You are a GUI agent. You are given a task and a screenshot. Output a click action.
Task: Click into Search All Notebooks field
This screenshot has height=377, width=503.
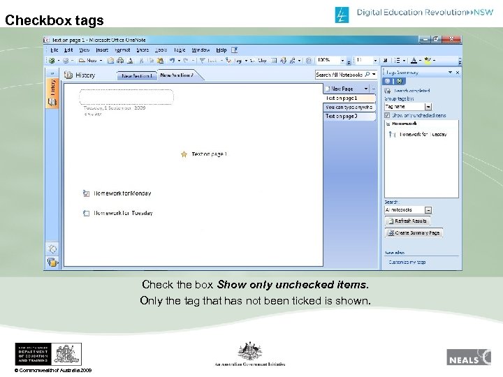340,75
